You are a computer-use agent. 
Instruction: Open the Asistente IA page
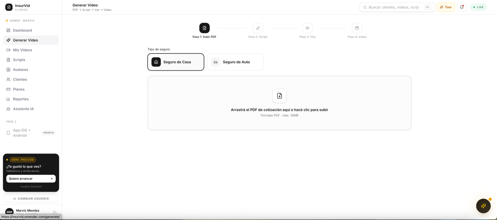point(31,109)
